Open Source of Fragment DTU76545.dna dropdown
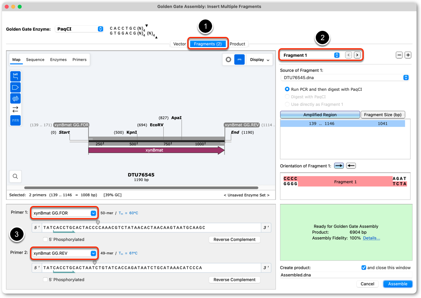 coord(345,77)
